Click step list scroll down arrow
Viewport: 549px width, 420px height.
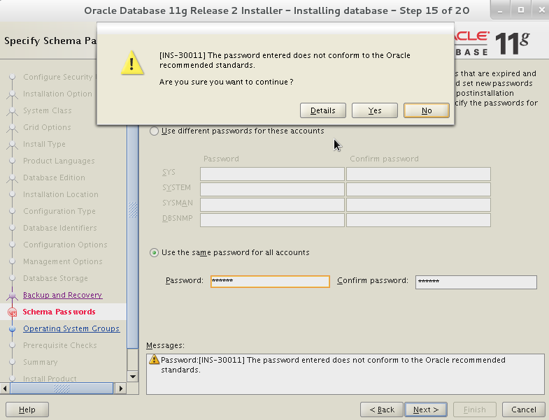point(133,377)
